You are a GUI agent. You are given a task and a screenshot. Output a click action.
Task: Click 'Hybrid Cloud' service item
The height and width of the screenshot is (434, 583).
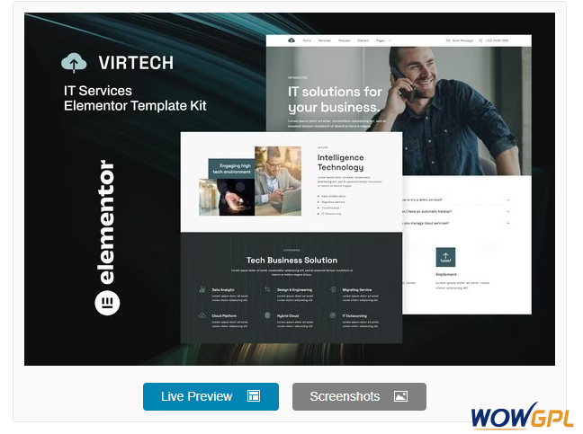pyautogui.click(x=288, y=316)
